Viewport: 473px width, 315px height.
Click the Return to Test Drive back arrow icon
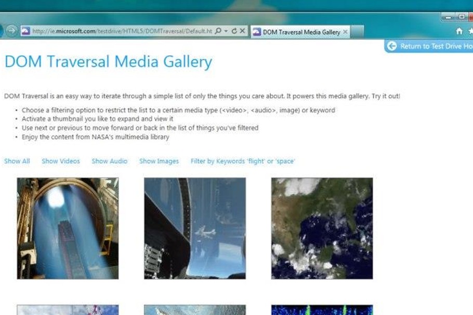391,46
